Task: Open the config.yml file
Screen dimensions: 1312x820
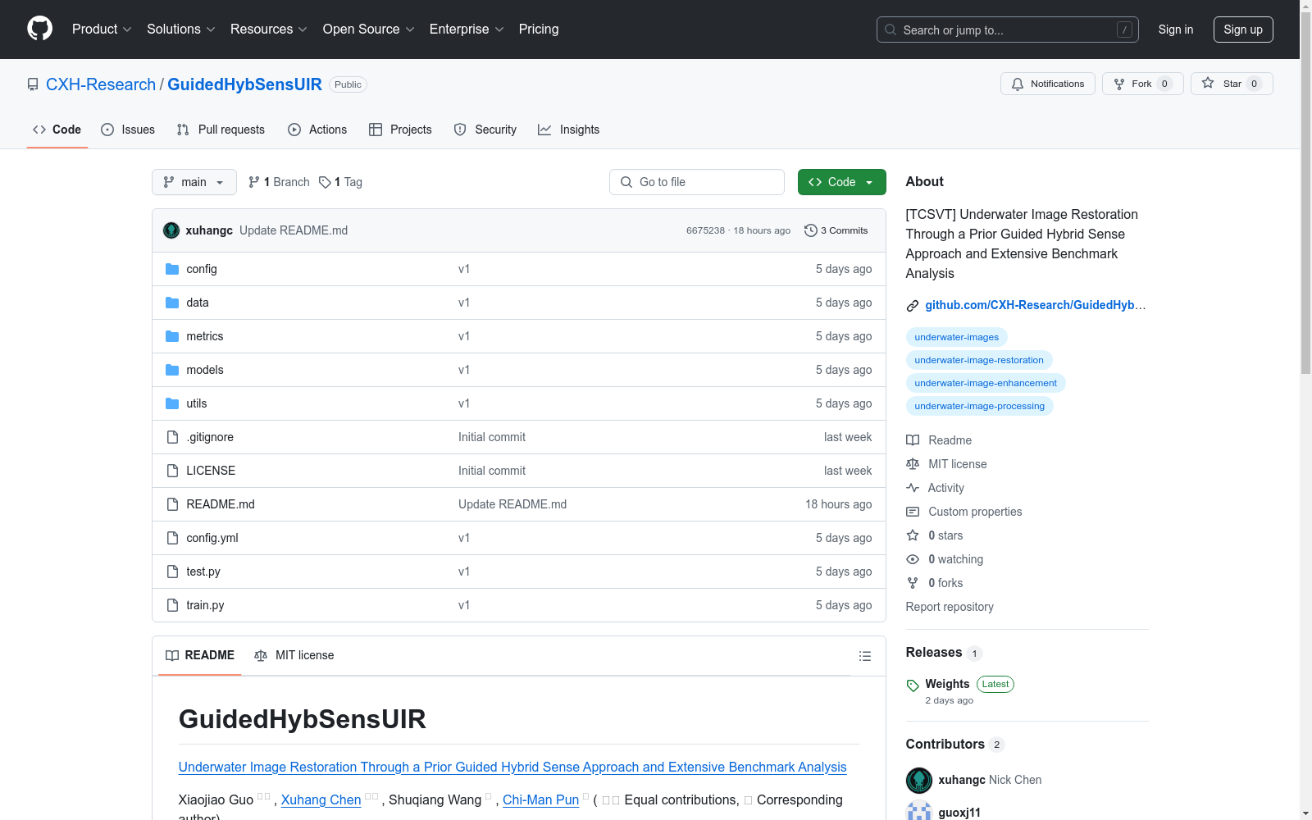Action: [x=212, y=538]
